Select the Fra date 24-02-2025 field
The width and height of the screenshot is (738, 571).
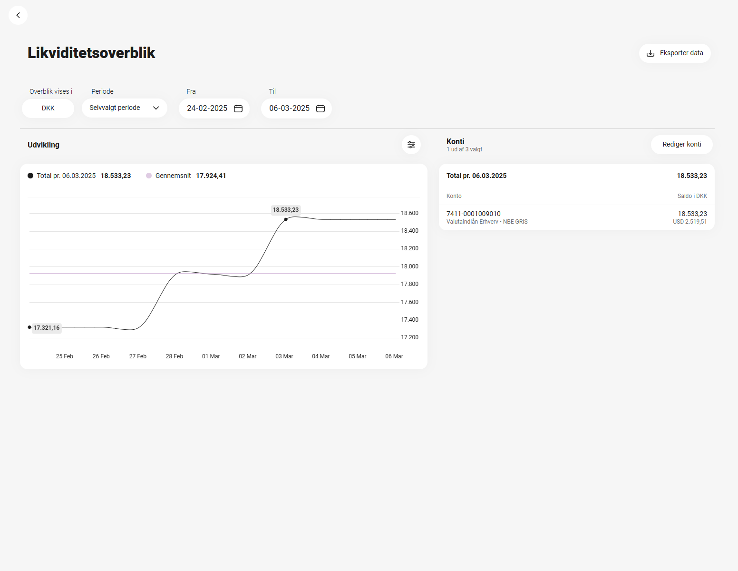pyautogui.click(x=214, y=108)
